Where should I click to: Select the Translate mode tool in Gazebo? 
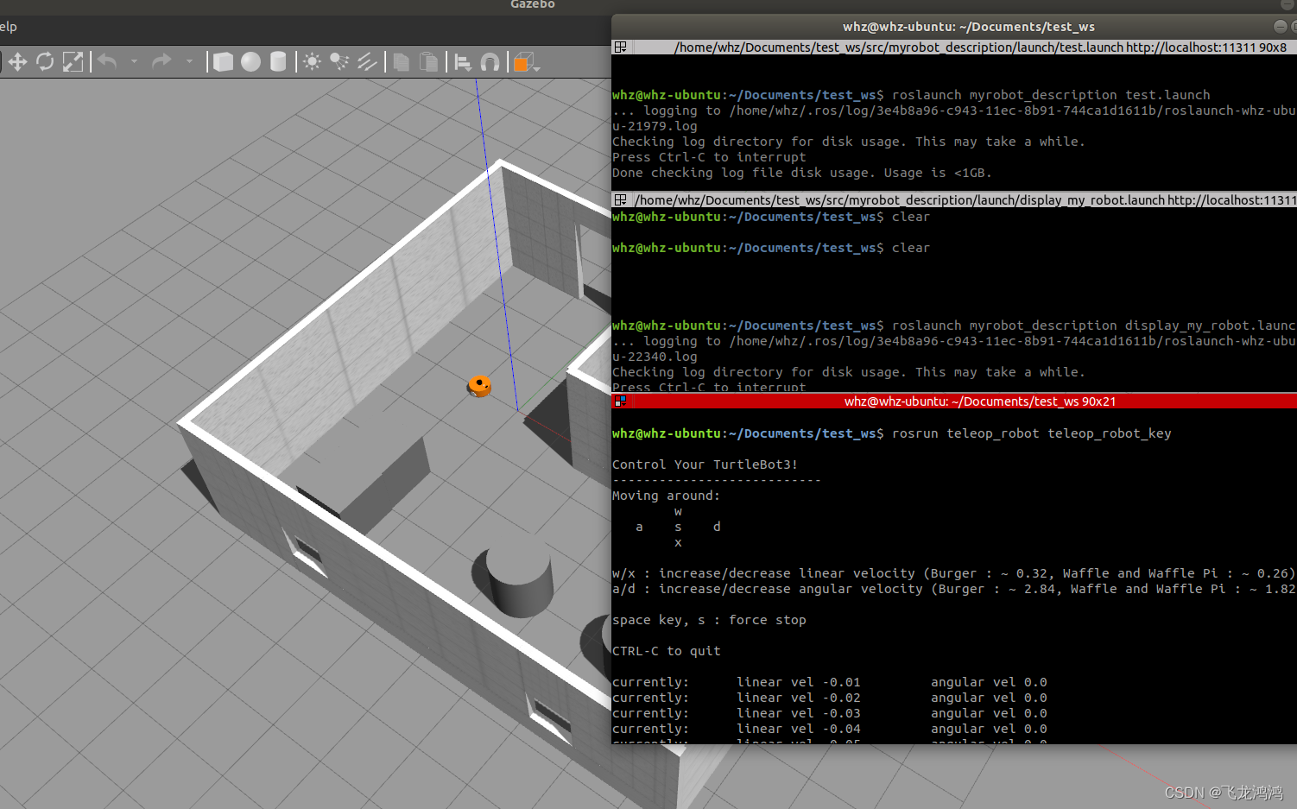17,62
